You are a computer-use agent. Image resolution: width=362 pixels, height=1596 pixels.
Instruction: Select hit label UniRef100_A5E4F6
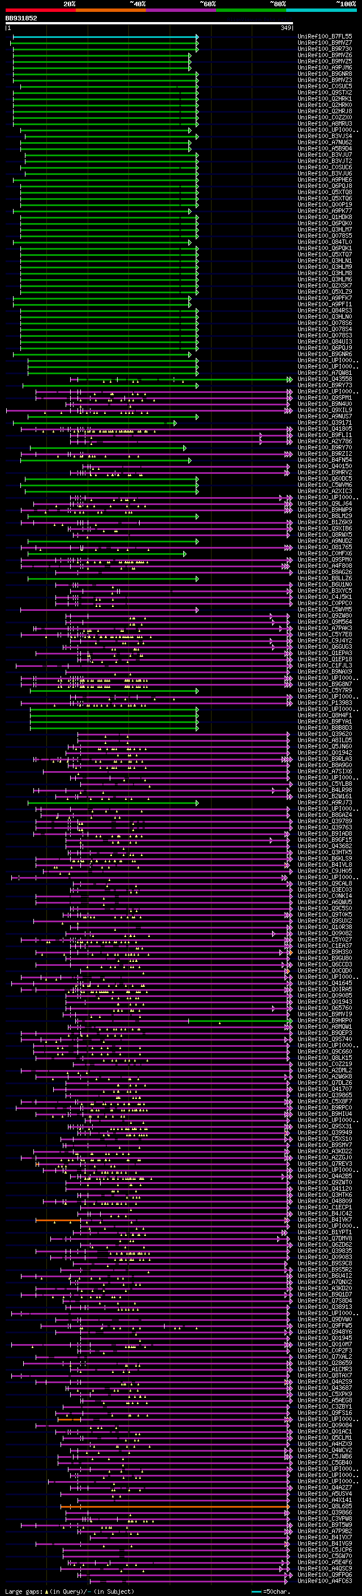tap(325, 1562)
